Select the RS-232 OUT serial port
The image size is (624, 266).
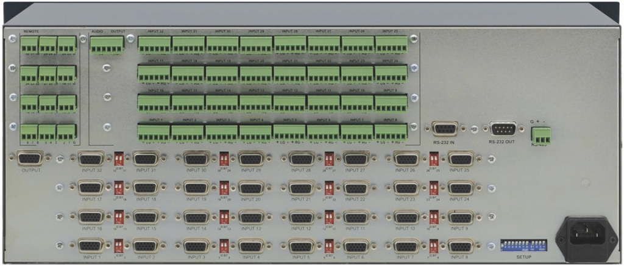pos(503,129)
